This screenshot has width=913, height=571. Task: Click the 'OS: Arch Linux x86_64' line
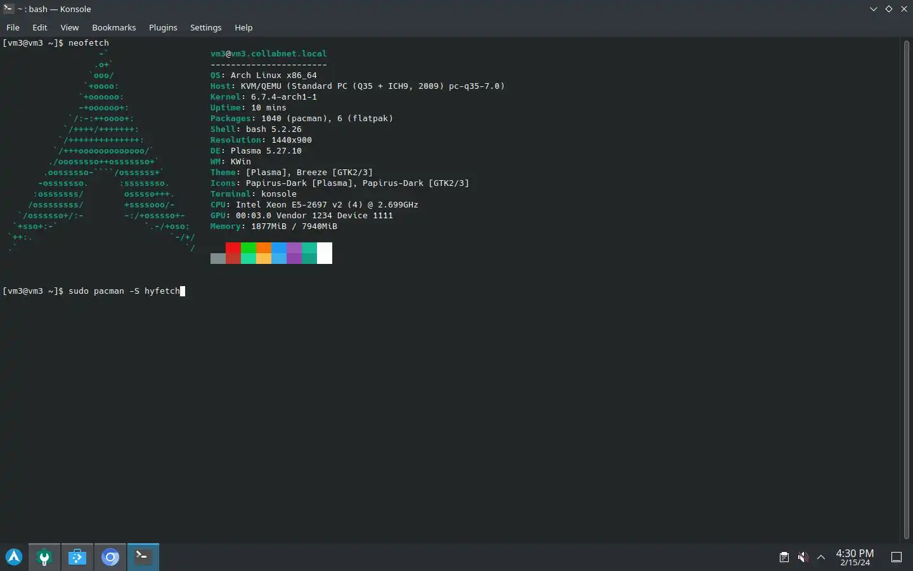click(264, 75)
